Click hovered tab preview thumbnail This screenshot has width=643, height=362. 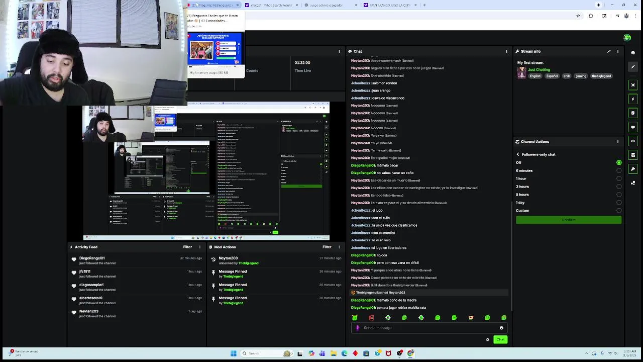pyautogui.click(x=216, y=49)
